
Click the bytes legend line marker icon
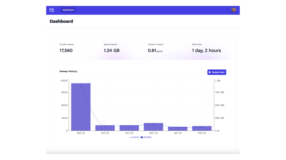pyautogui.click(x=131, y=137)
